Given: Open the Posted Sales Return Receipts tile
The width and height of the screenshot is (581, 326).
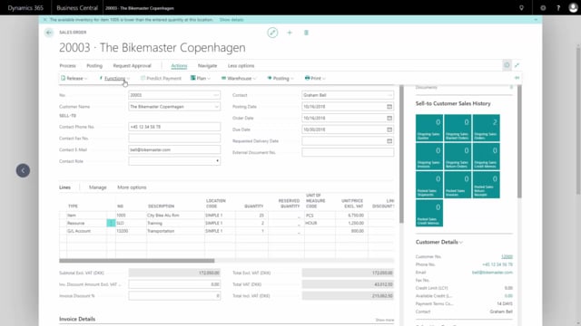Looking at the screenshot, I should coord(487,185).
